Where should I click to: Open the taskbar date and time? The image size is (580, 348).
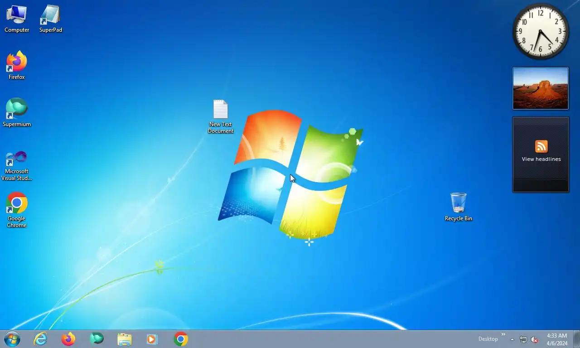557,339
